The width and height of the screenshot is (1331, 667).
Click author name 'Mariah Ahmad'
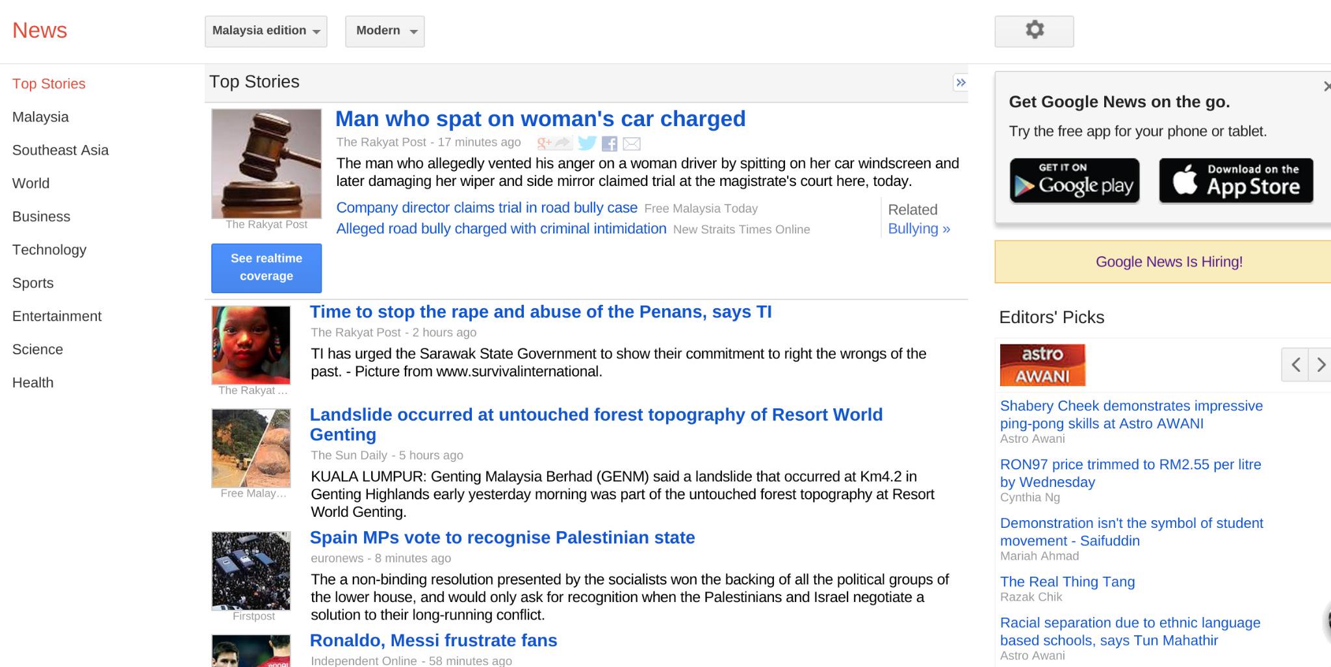coord(1039,556)
